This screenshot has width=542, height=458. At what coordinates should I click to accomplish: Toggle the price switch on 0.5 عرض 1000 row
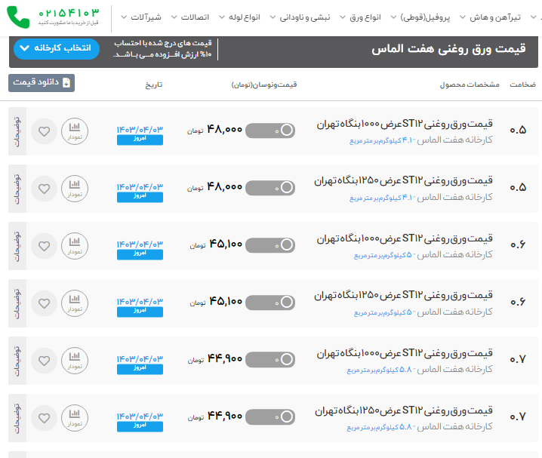click(x=270, y=131)
